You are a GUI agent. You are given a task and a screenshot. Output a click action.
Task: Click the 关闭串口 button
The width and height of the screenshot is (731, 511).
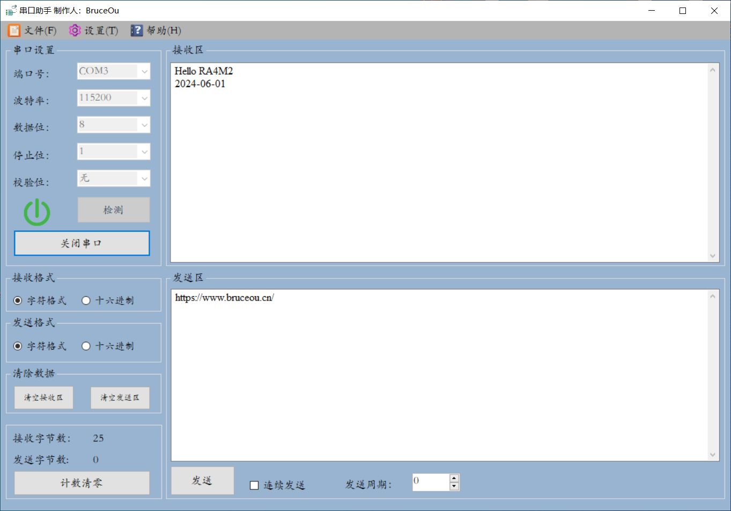pyautogui.click(x=82, y=243)
